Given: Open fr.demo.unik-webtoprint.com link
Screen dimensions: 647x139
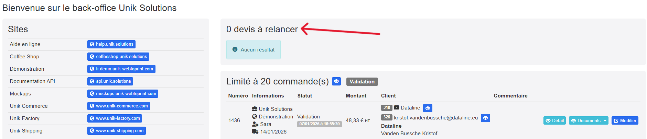Looking at the screenshot, I should point(121,69).
